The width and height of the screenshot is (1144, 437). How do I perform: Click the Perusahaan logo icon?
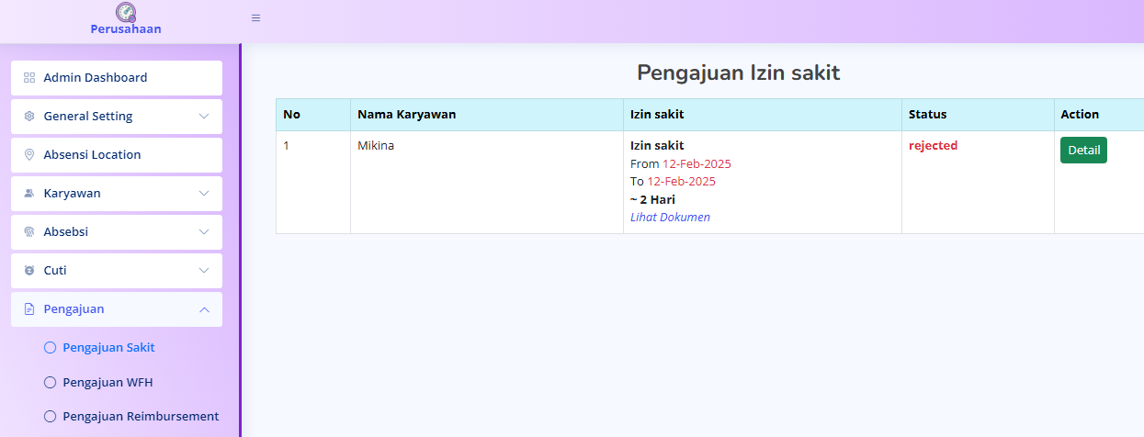coord(126,12)
